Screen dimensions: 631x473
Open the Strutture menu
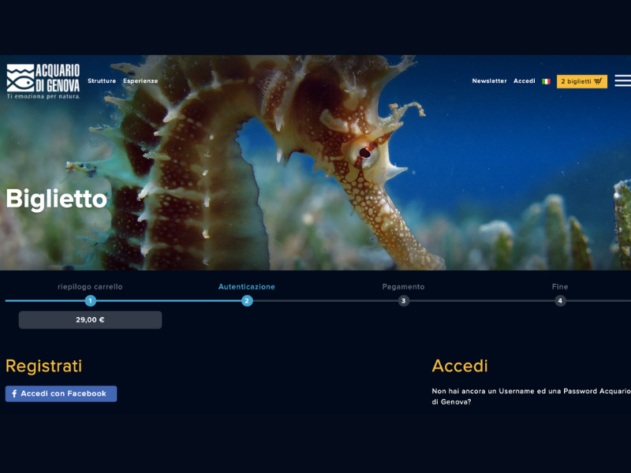[x=102, y=81]
